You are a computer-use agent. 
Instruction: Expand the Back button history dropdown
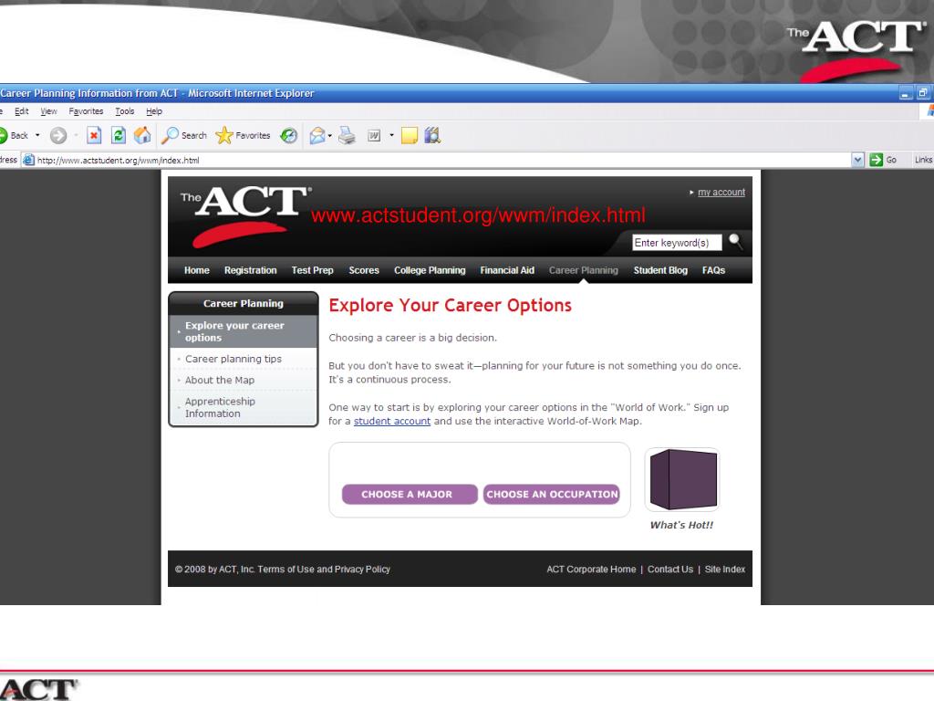pos(37,136)
